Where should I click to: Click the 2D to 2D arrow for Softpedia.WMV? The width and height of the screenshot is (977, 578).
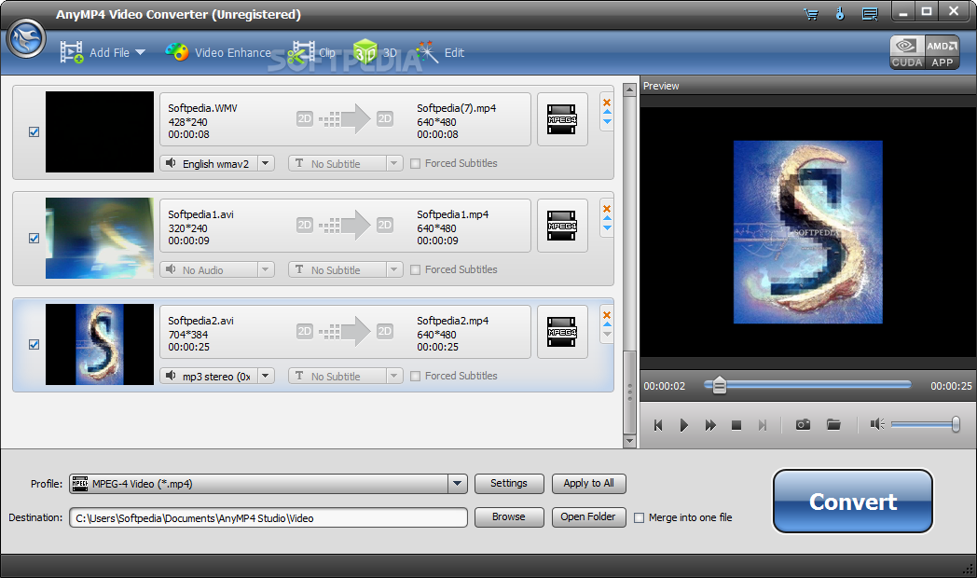[x=345, y=118]
